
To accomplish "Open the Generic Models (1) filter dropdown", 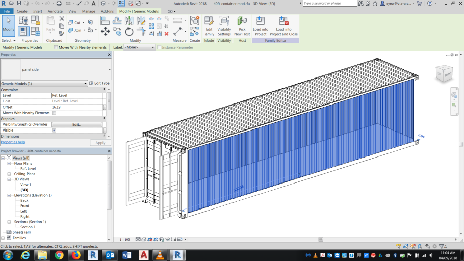I will coord(85,83).
